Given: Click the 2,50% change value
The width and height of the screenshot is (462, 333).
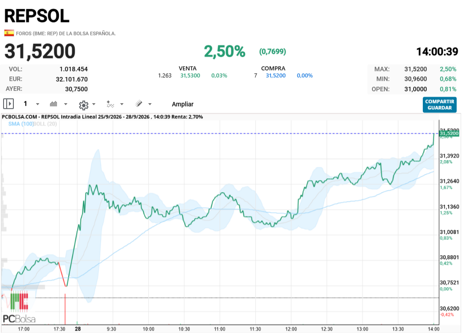Looking at the screenshot, I should pyautogui.click(x=225, y=52).
